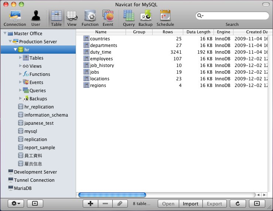Switch to View objects icon

(72, 18)
